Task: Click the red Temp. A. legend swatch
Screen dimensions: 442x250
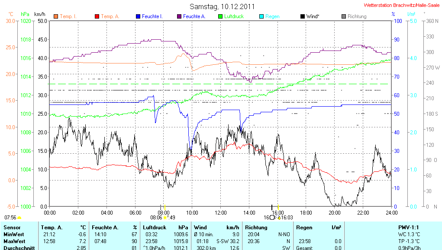Action: (x=97, y=16)
